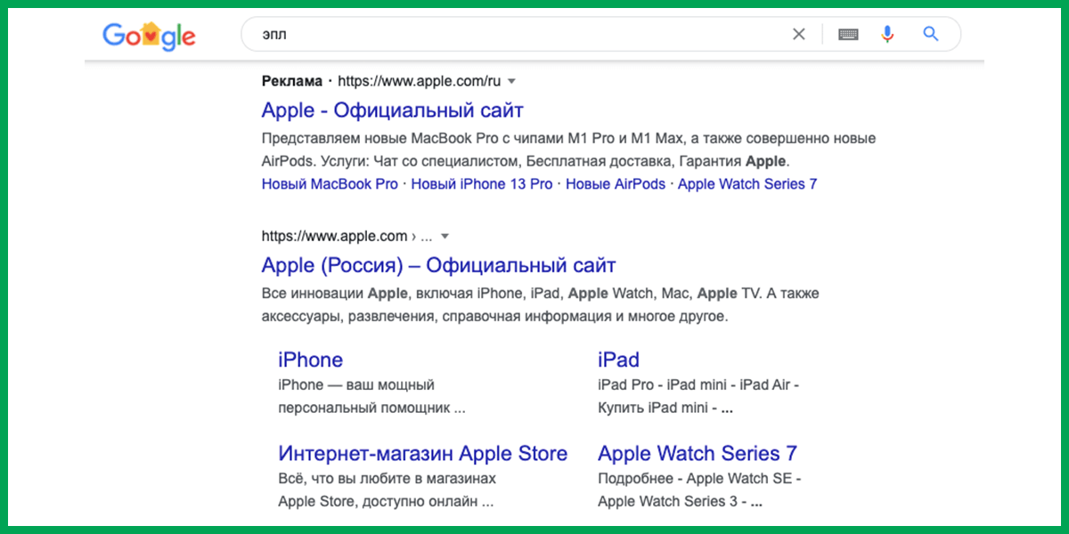Image resolution: width=1069 pixels, height=534 pixels.
Task: Visit "Интернет-магазин Apple Store" link
Action: (422, 453)
